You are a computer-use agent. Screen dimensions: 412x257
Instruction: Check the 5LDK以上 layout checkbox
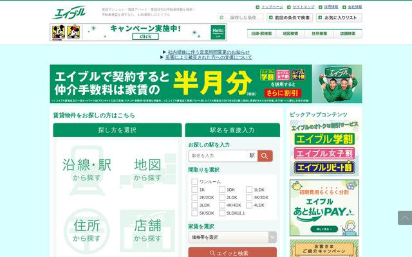coord(222,213)
